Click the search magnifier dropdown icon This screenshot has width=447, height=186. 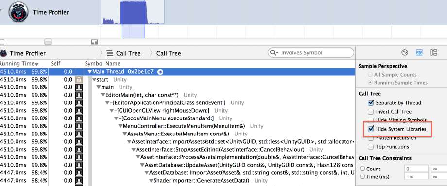click(274, 53)
